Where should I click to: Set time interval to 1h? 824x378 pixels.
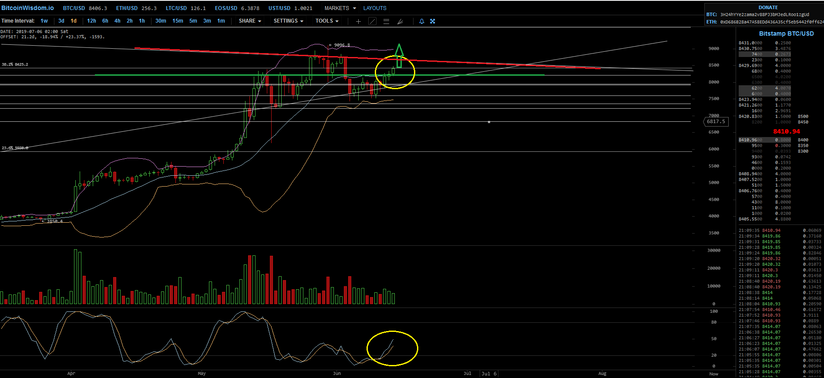pos(142,21)
